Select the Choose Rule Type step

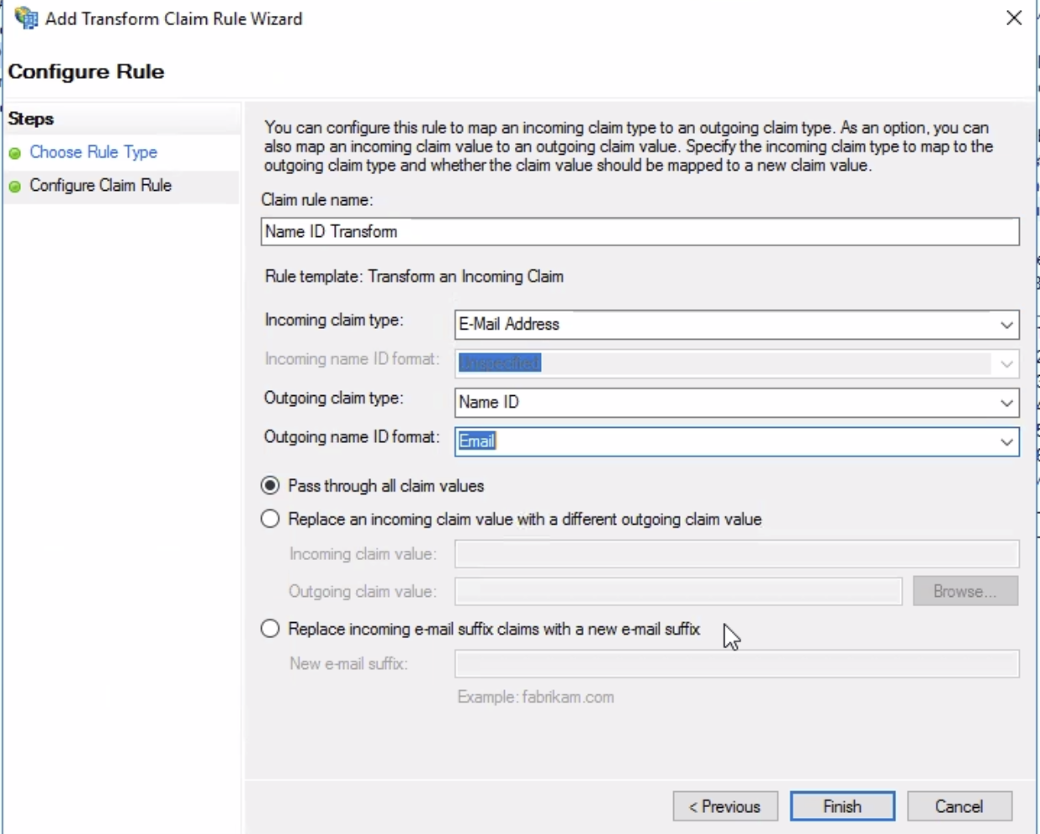(x=93, y=153)
